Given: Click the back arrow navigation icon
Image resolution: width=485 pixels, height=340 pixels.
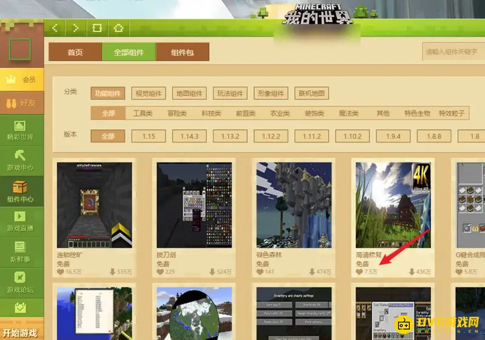Looking at the screenshot, I should click(55, 27).
